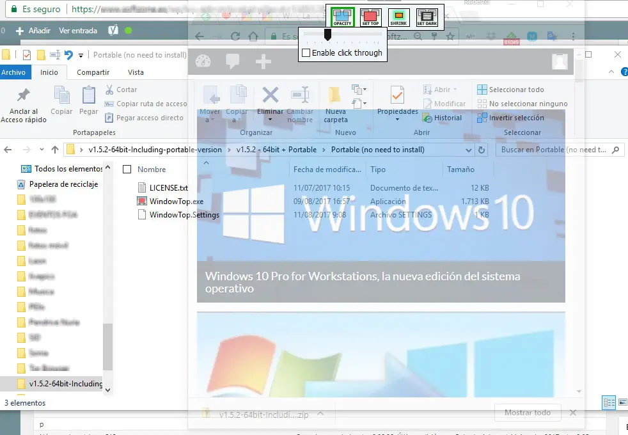Sort by Fecha de modificación column
The image size is (628, 435).
pyautogui.click(x=327, y=170)
